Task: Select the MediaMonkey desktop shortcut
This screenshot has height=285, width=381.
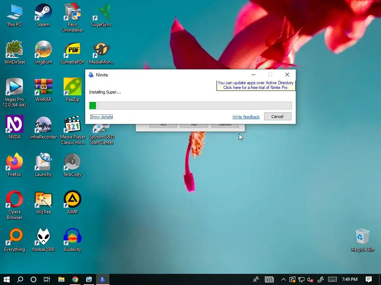Action: [101, 53]
